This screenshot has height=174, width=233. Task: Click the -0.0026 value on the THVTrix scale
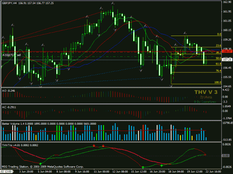pos(227,167)
